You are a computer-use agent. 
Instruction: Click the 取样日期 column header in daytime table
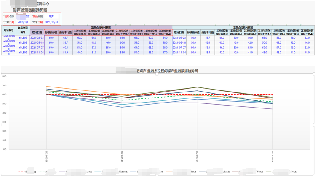click(x=37, y=32)
